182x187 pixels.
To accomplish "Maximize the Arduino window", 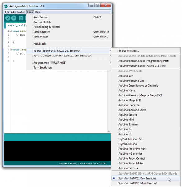I will [x=98, y=6].
